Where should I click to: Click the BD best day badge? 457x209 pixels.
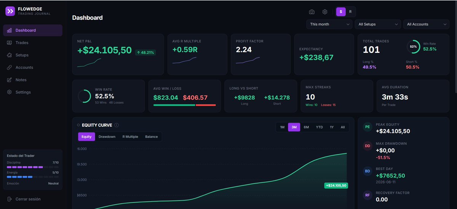point(368,171)
